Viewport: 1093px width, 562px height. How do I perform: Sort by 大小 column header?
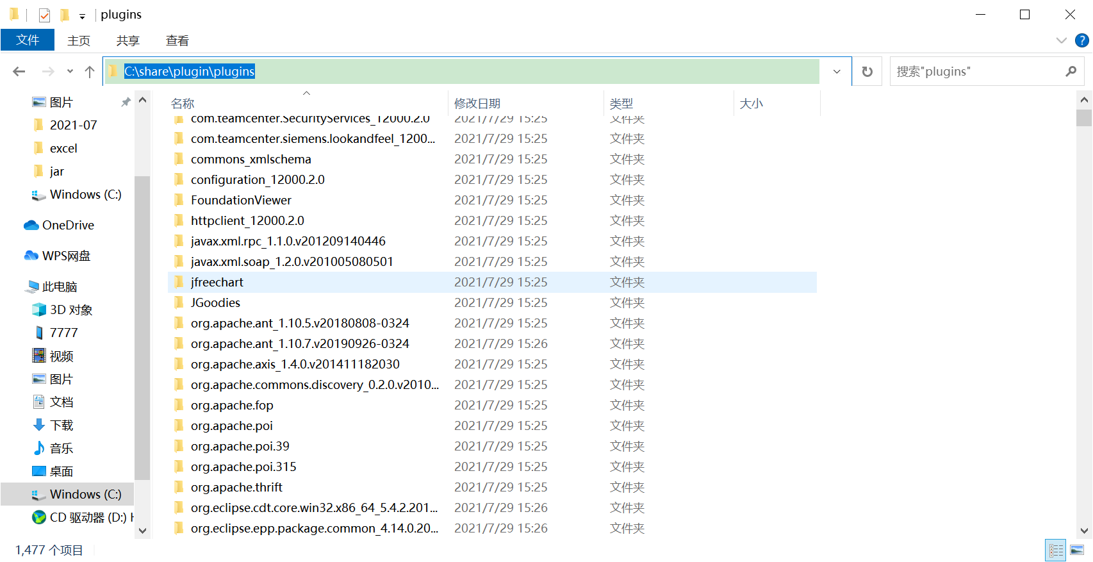(752, 103)
